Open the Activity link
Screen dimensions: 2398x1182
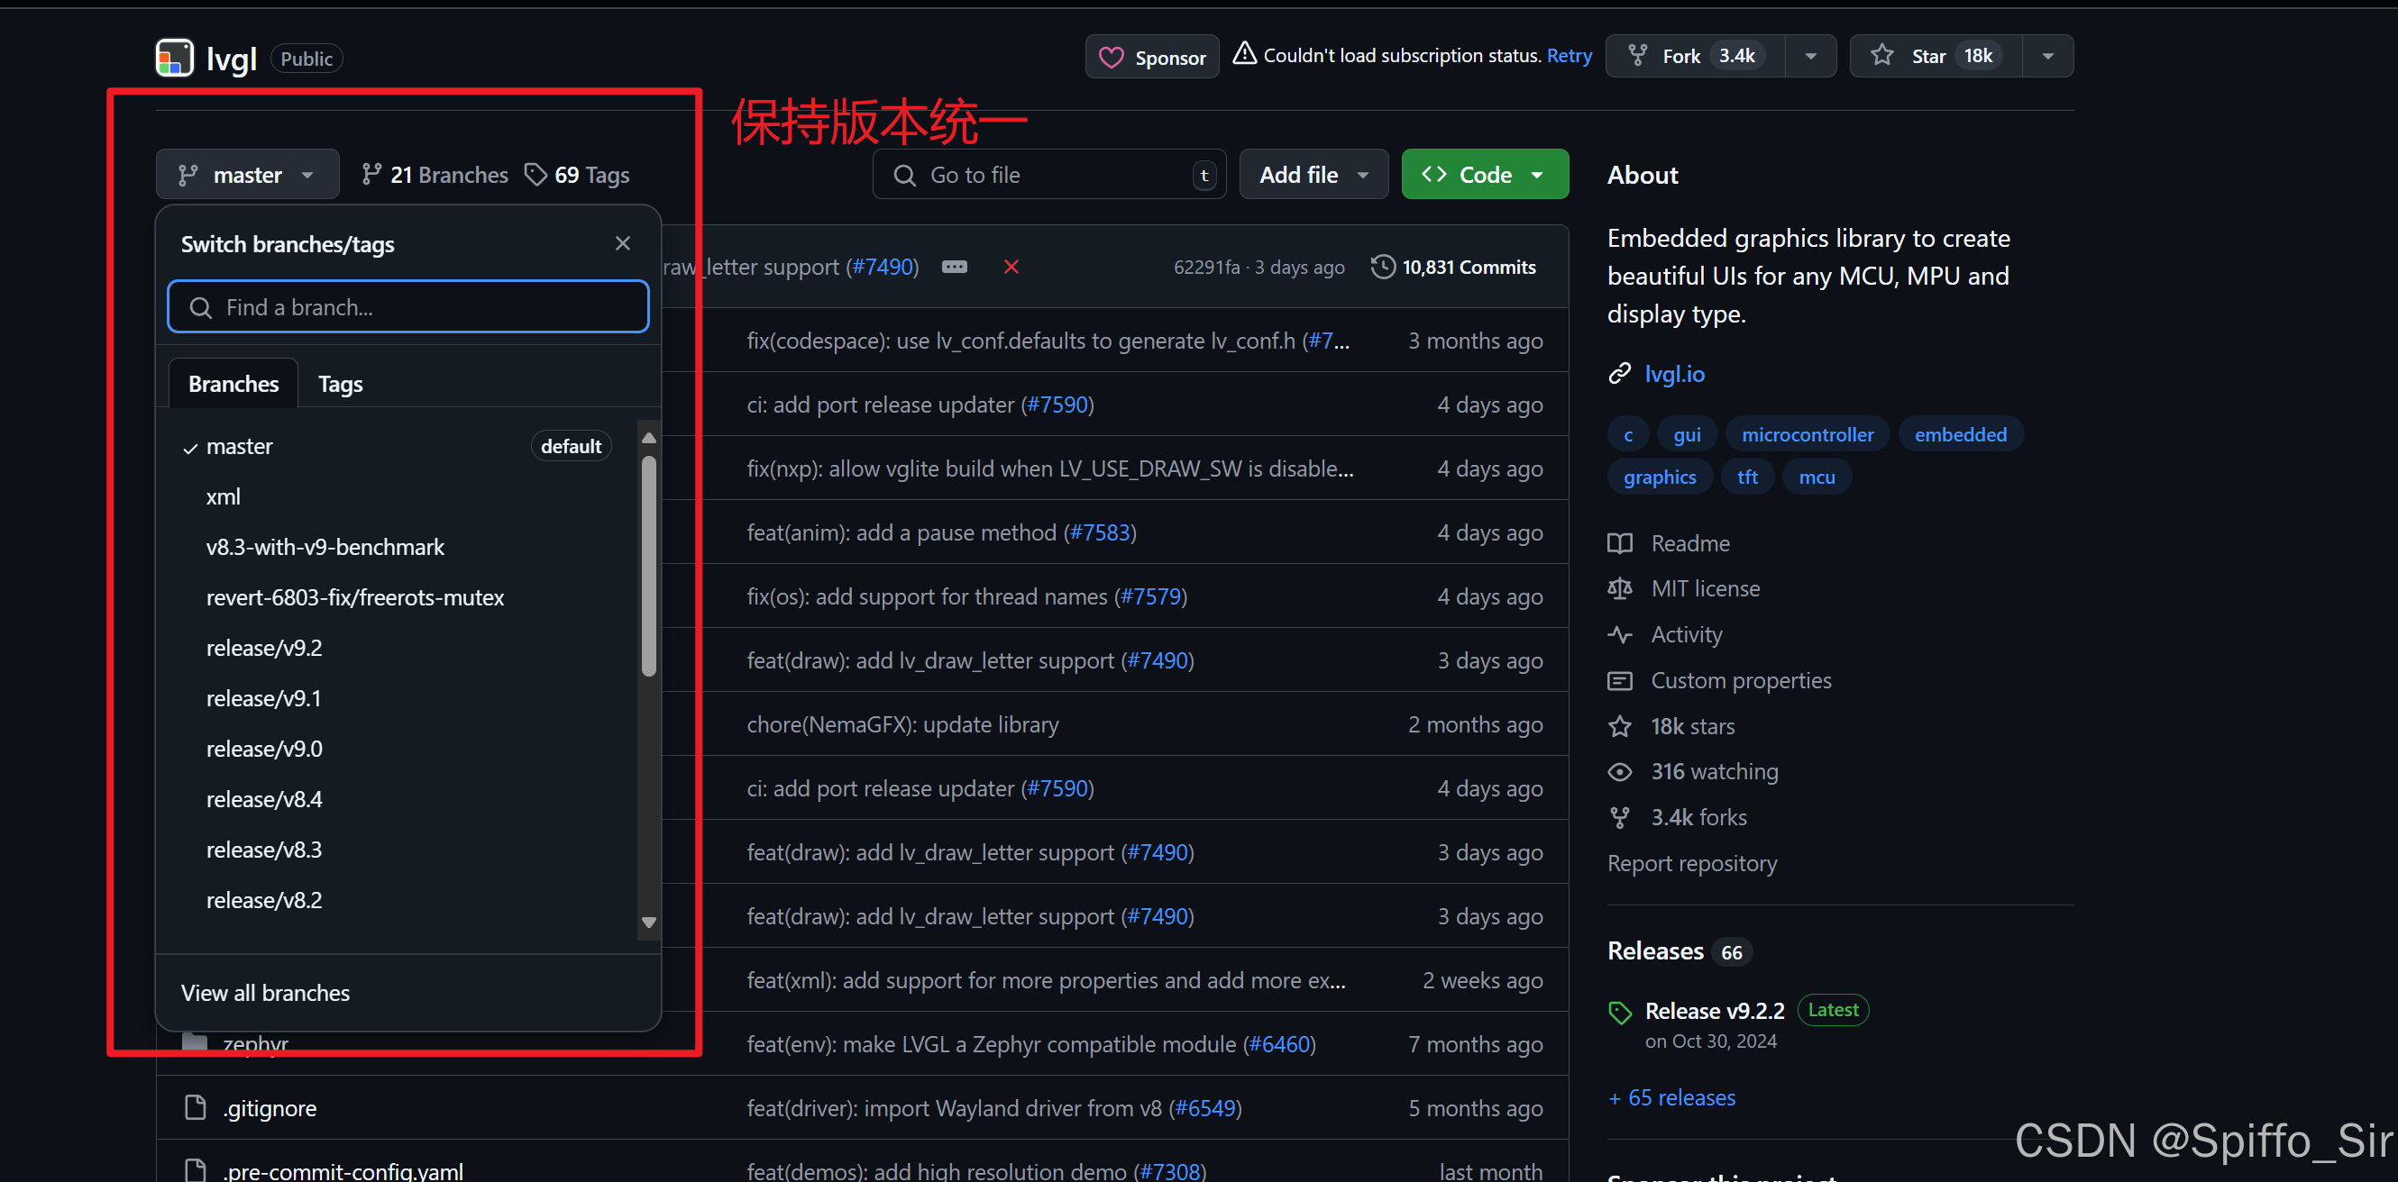click(1666, 635)
